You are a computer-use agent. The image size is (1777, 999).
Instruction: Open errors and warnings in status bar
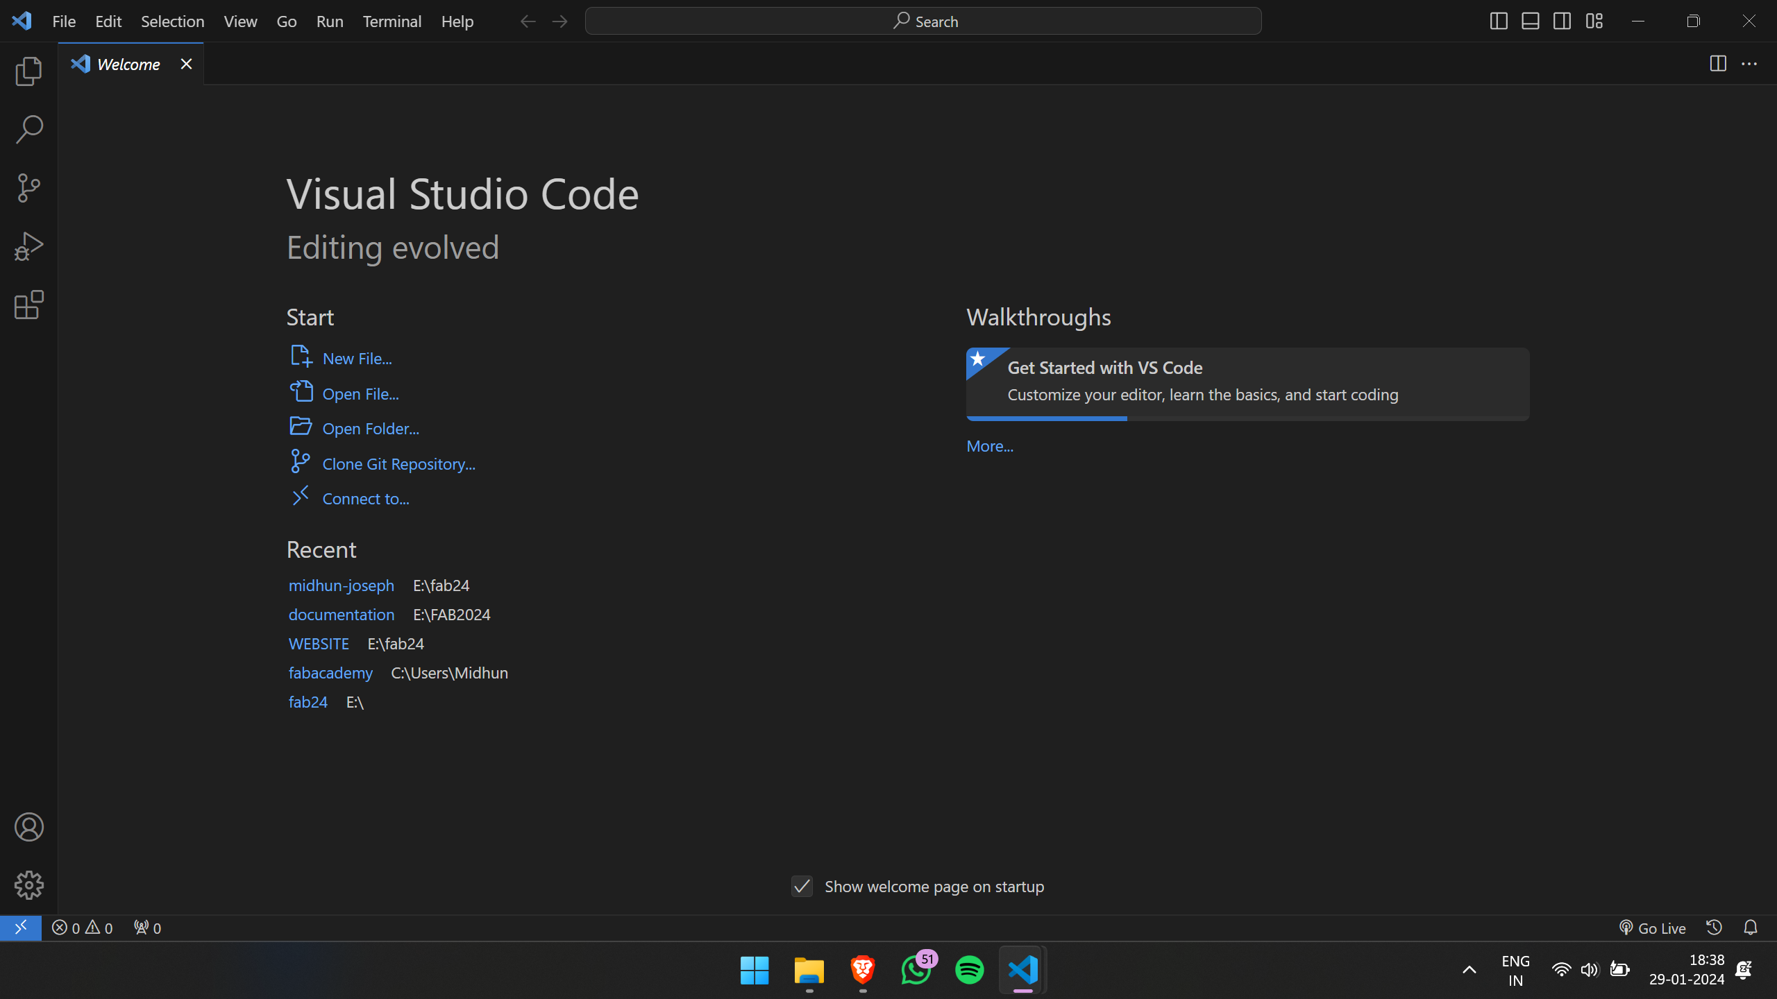point(82,928)
